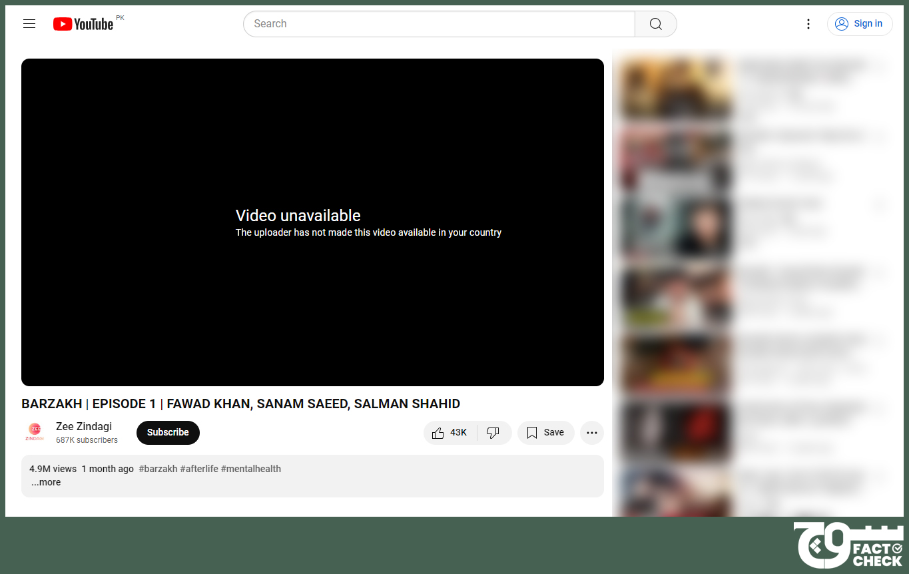Image resolution: width=909 pixels, height=574 pixels.
Task: Expand the description with ...more
Action: point(46,482)
